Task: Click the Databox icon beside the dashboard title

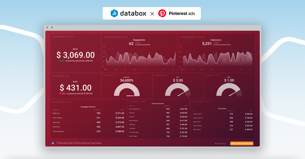Action: point(53,143)
